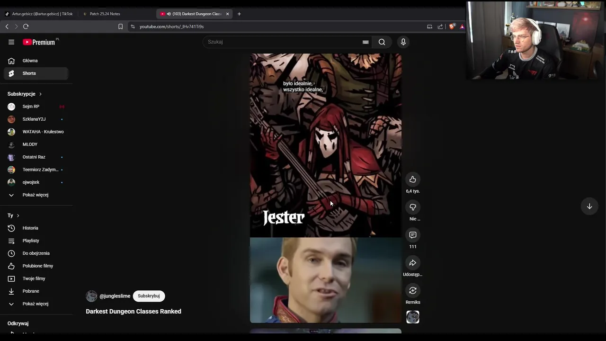Click the Darkest Dungeon Classes Ranked title
The height and width of the screenshot is (341, 606).
(134, 312)
